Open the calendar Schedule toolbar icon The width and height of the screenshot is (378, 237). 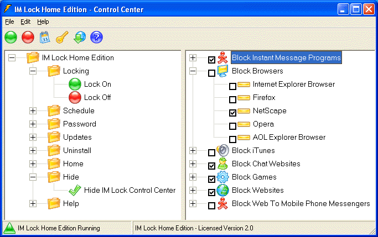45,38
